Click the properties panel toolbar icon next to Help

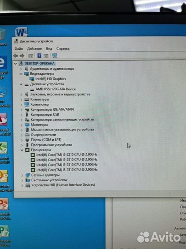(46, 56)
